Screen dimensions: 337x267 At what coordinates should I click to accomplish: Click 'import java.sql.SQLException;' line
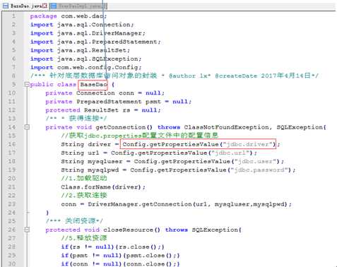[x=86, y=59]
